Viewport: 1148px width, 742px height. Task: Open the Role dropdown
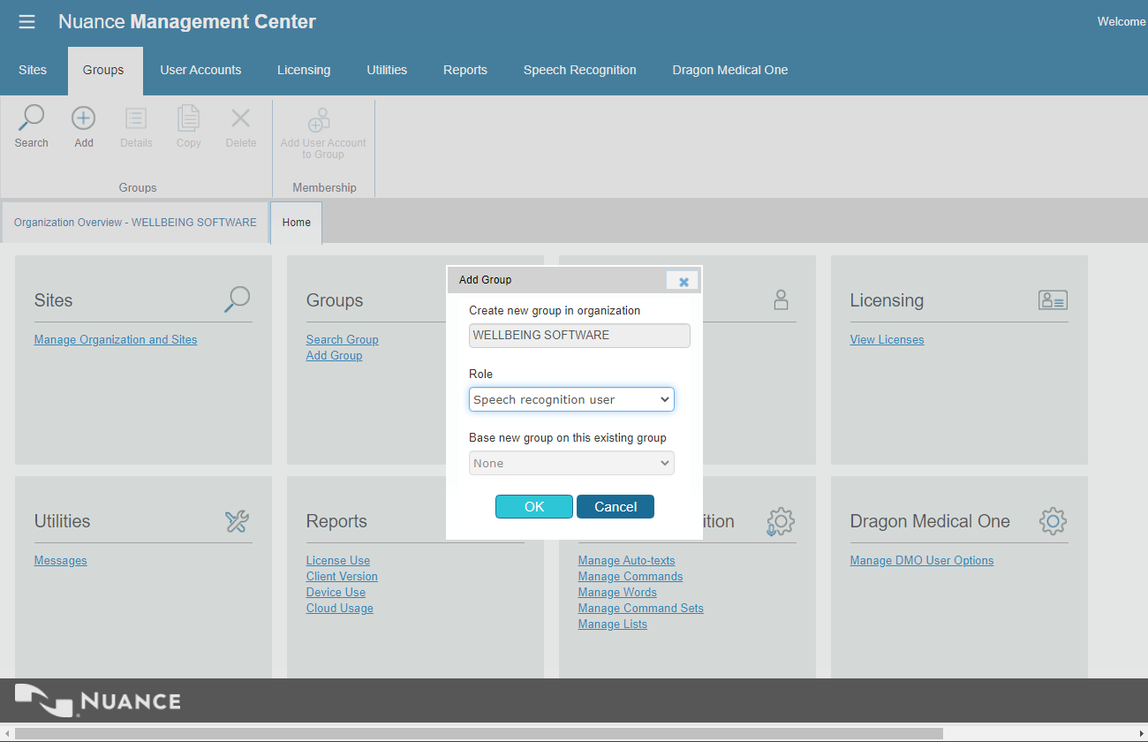(571, 399)
